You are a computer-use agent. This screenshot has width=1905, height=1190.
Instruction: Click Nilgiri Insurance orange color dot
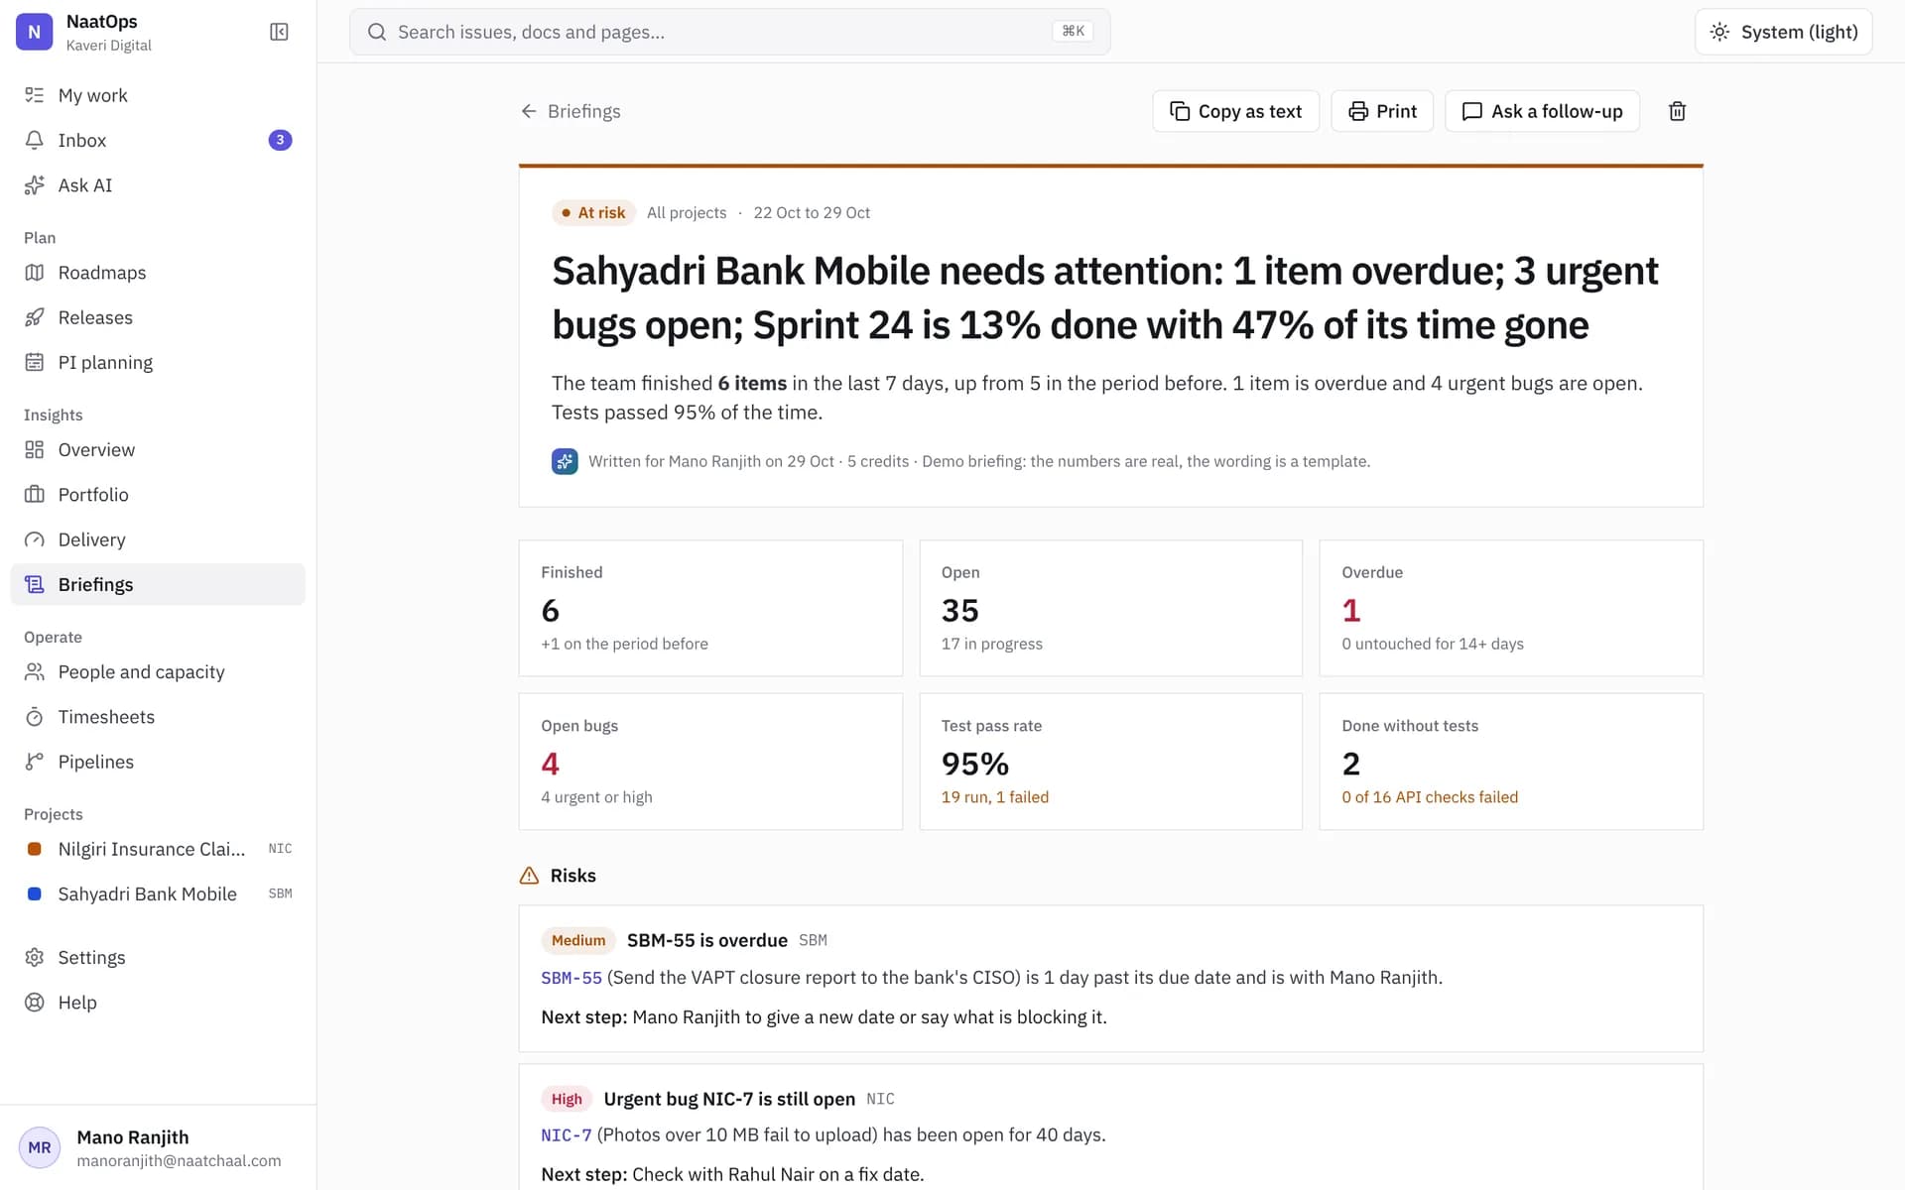click(x=35, y=849)
